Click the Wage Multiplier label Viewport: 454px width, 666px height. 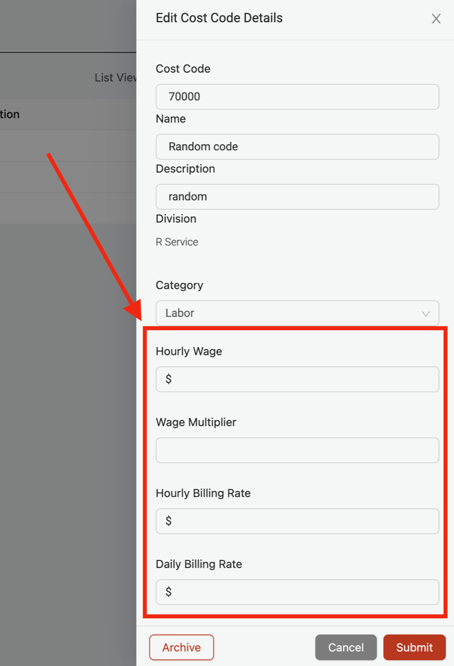[x=196, y=422]
